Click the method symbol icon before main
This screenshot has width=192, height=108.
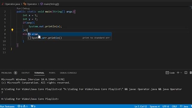[42, 4]
